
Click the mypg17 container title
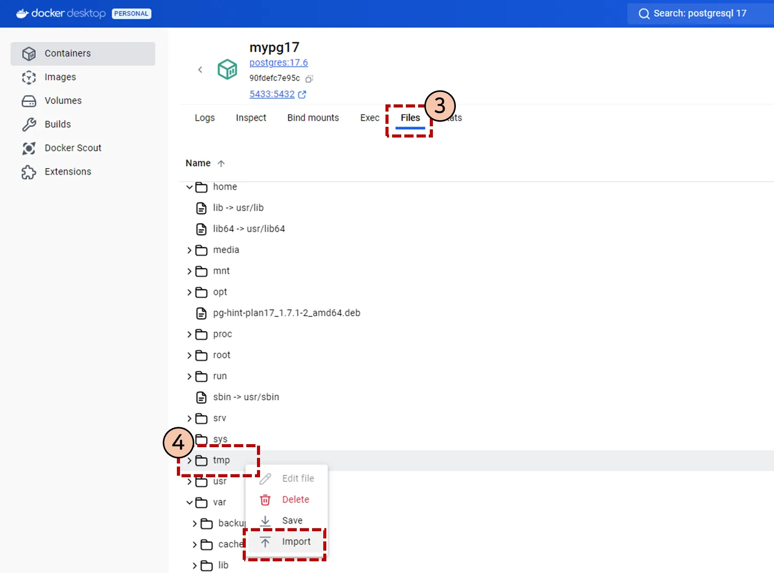(274, 47)
